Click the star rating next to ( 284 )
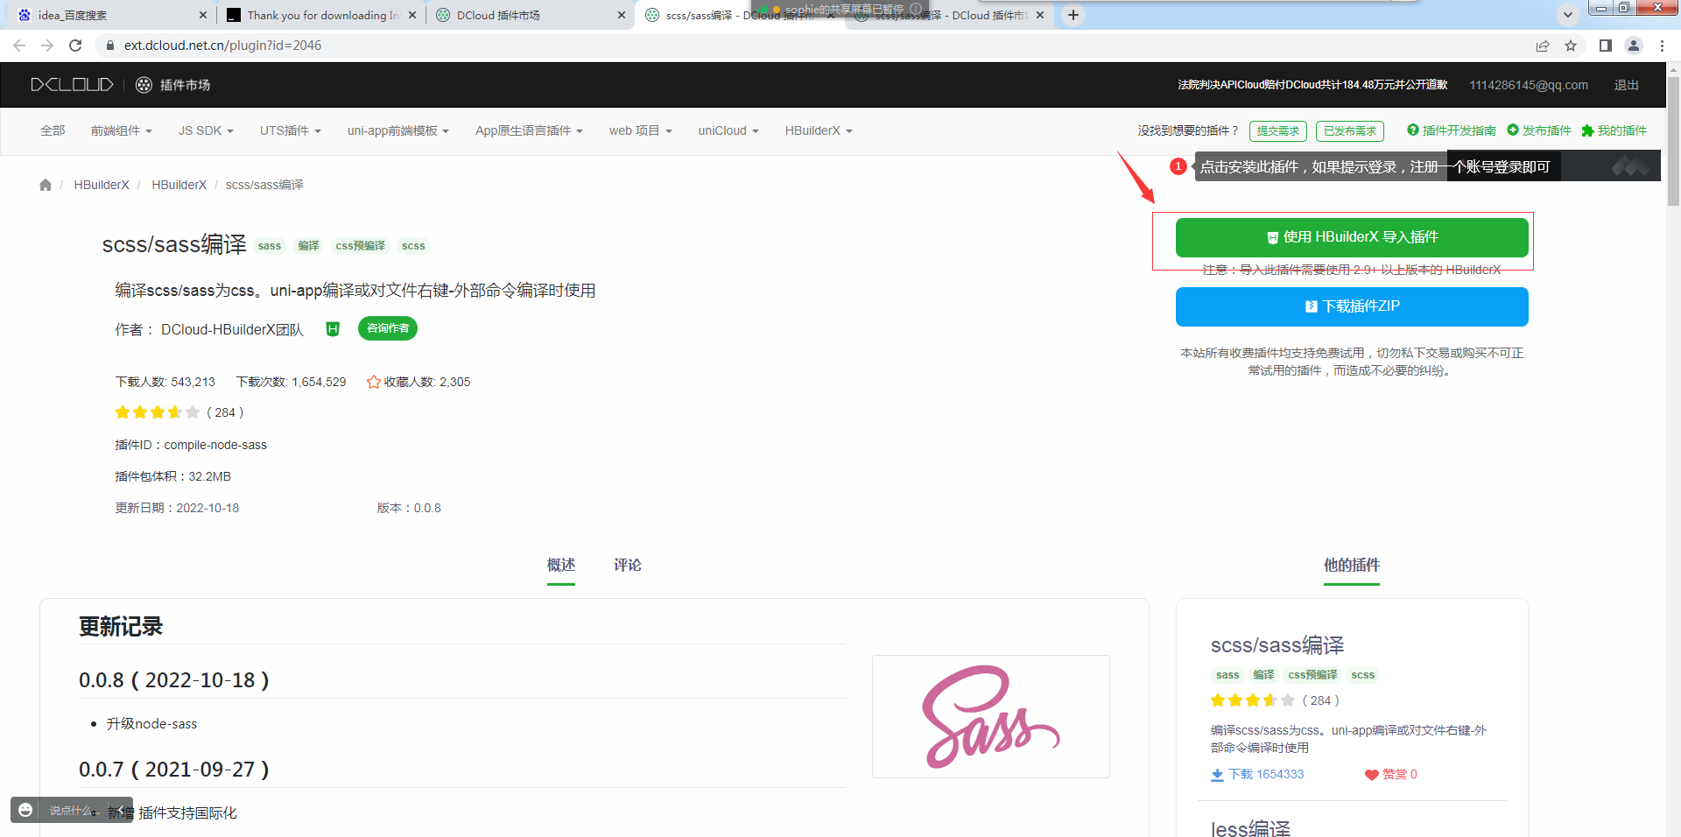 point(158,412)
